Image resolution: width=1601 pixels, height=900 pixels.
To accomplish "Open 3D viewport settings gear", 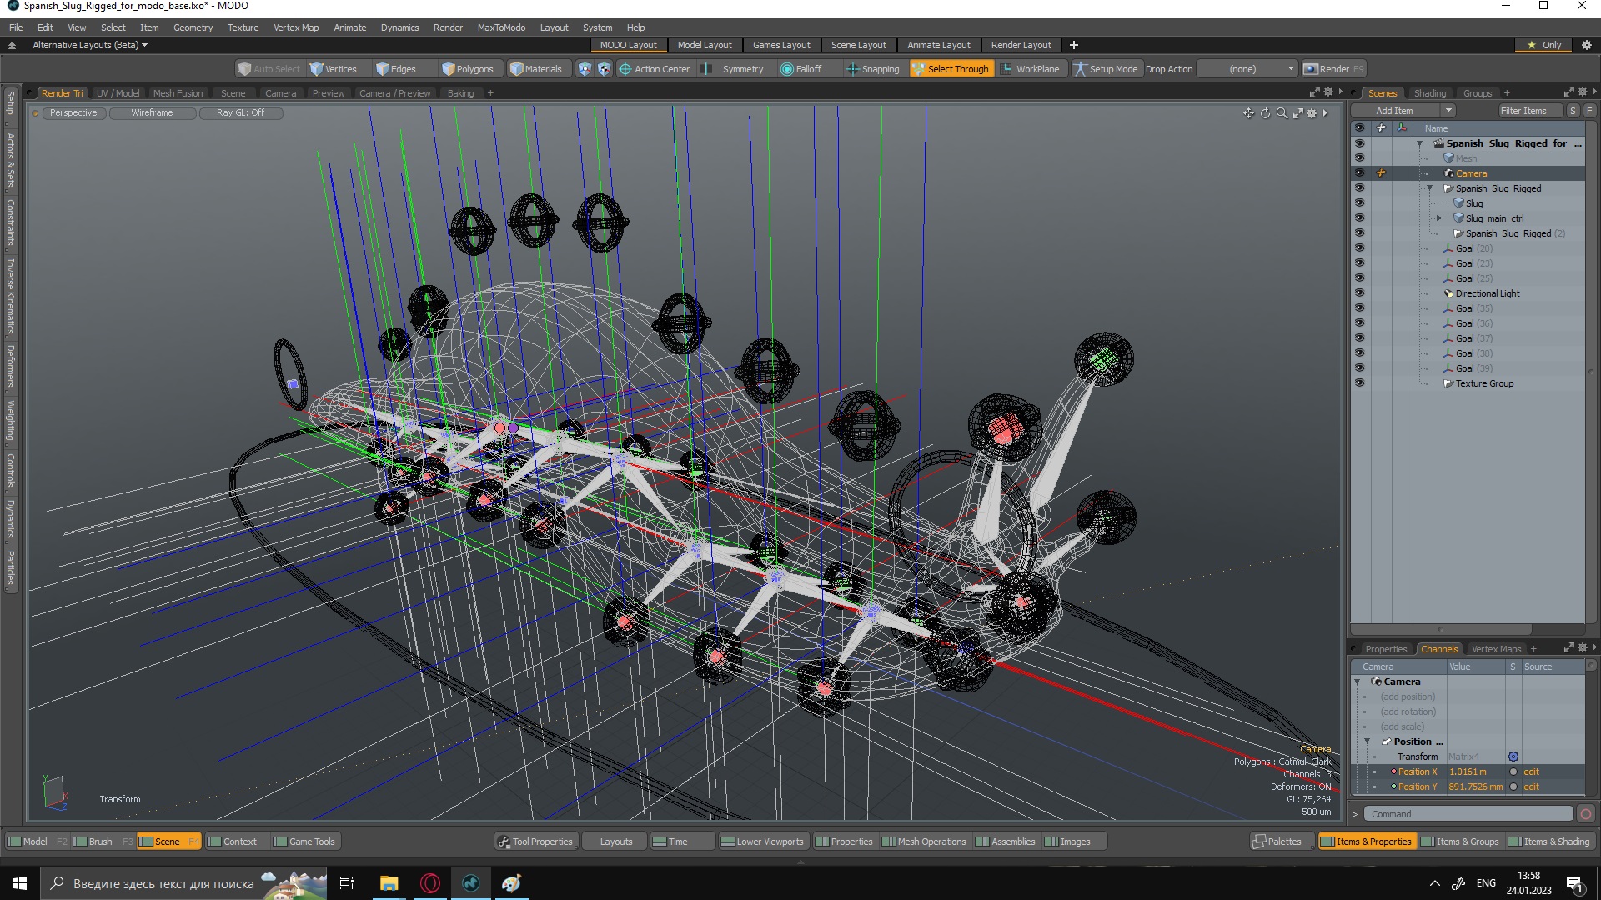I will (x=1312, y=113).
